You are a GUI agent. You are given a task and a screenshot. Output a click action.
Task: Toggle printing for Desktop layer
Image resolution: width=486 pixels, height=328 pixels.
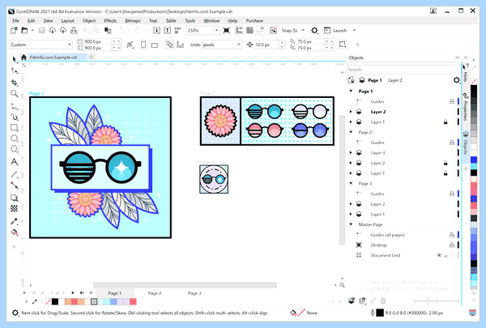tap(452, 245)
